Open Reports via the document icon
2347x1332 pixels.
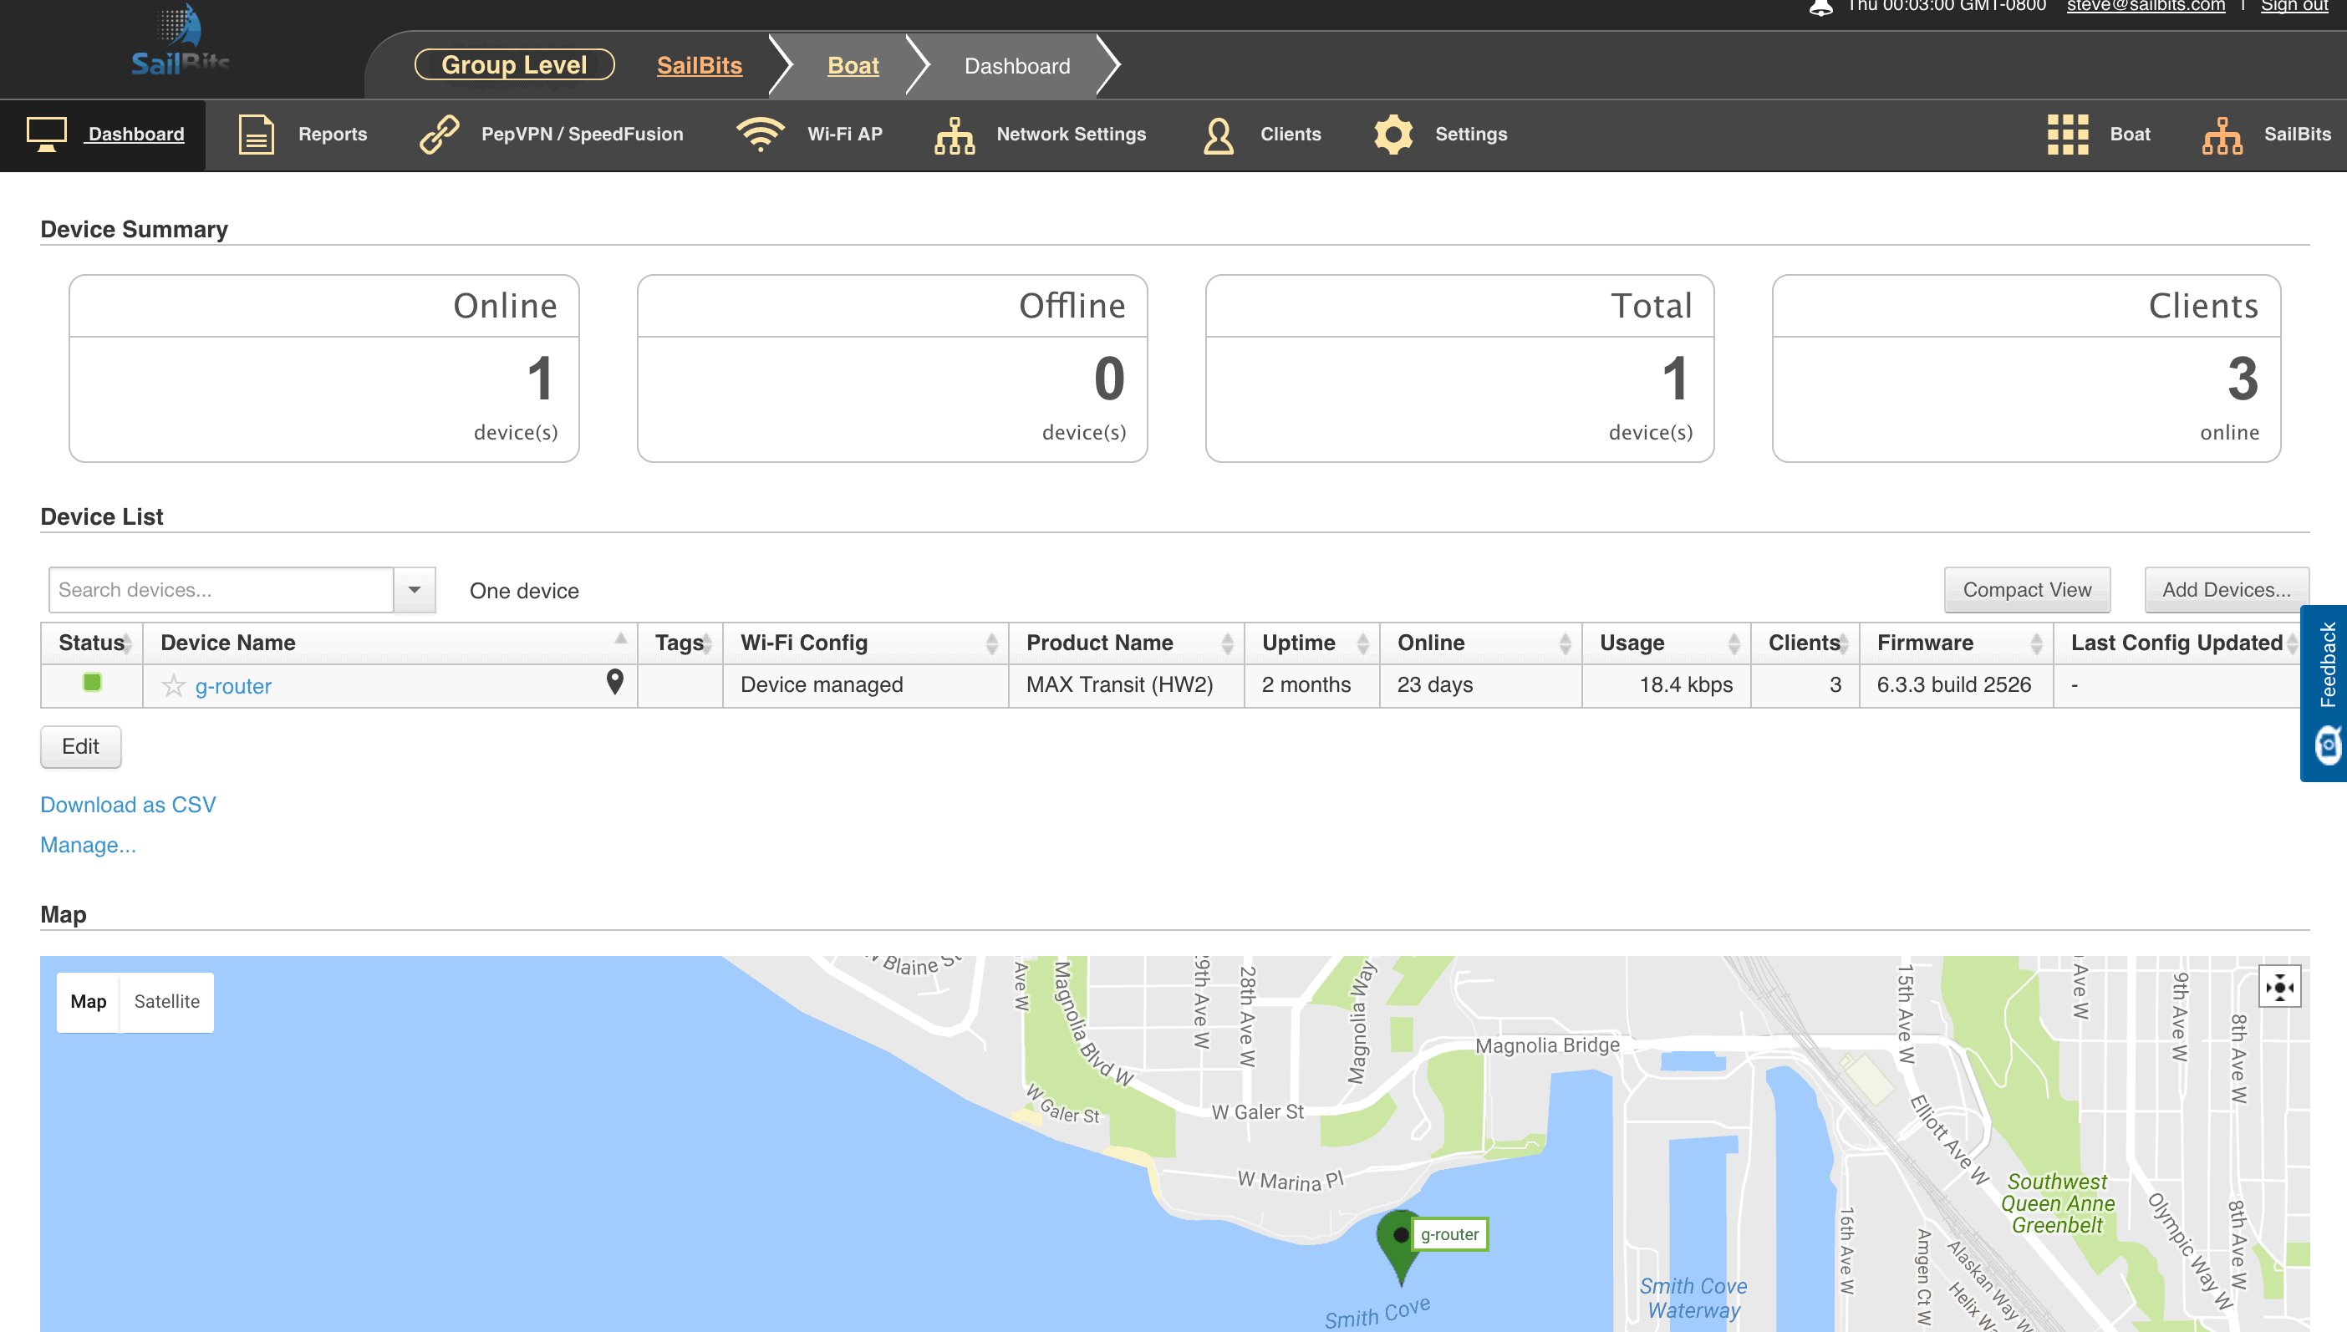point(257,134)
